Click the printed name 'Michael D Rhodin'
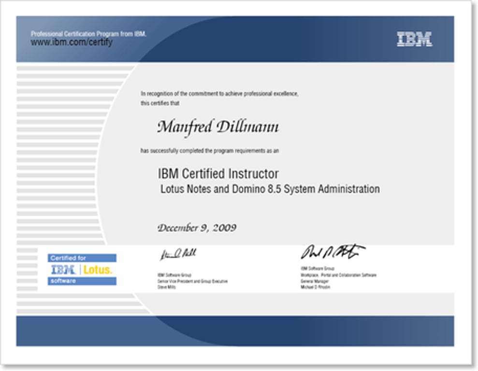Image resolution: width=478 pixels, height=371 pixels. (315, 287)
